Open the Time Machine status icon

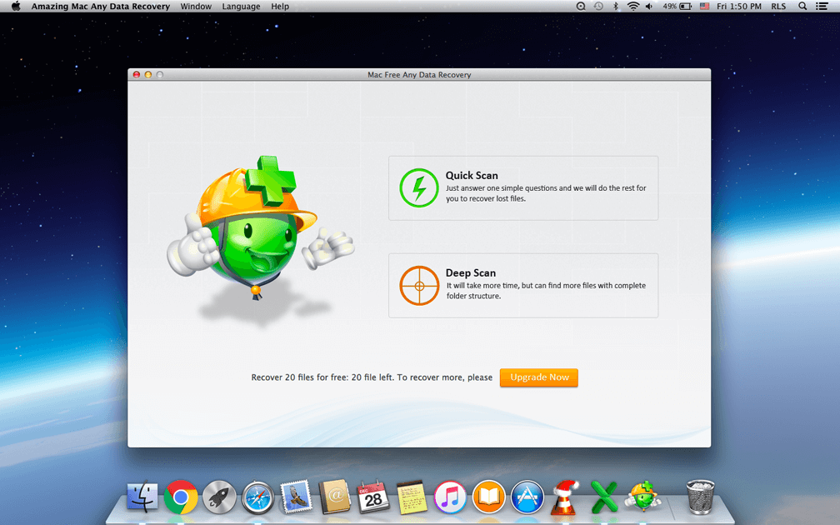598,7
